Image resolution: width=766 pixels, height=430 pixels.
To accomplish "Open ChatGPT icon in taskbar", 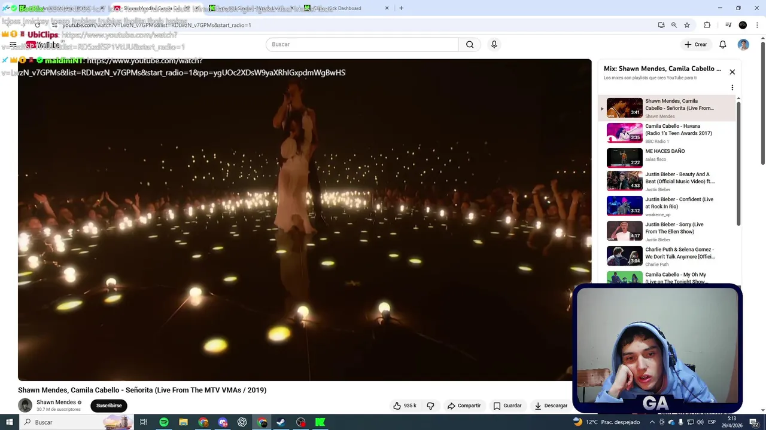I will click(x=242, y=422).
